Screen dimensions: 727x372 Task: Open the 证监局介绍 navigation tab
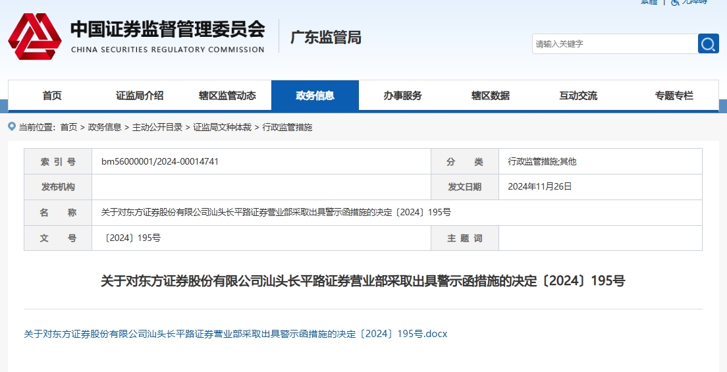pyautogui.click(x=140, y=95)
